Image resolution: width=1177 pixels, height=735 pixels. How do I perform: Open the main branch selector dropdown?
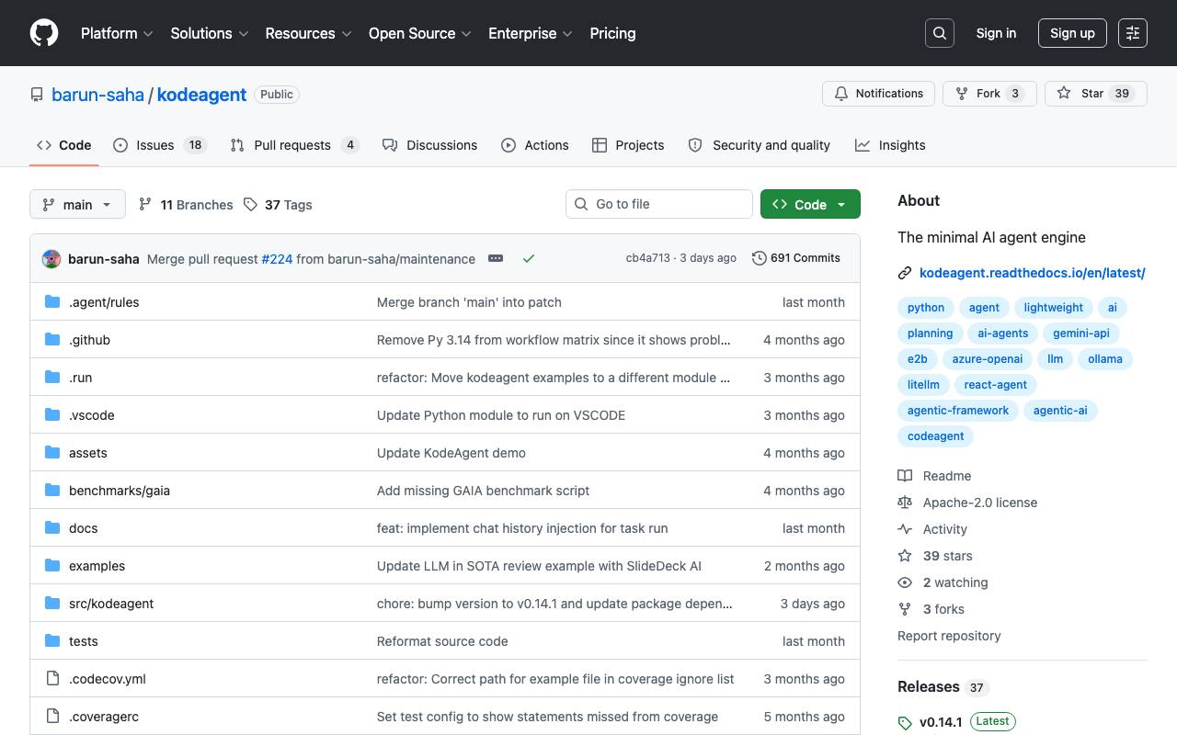point(77,204)
